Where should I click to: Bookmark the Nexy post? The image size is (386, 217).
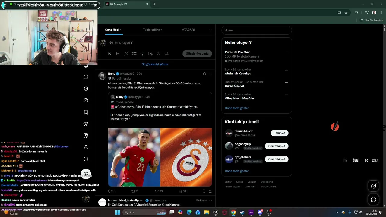(x=204, y=191)
